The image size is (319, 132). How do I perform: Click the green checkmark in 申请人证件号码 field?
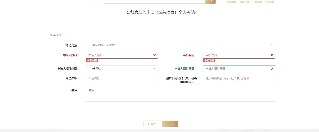(272, 69)
